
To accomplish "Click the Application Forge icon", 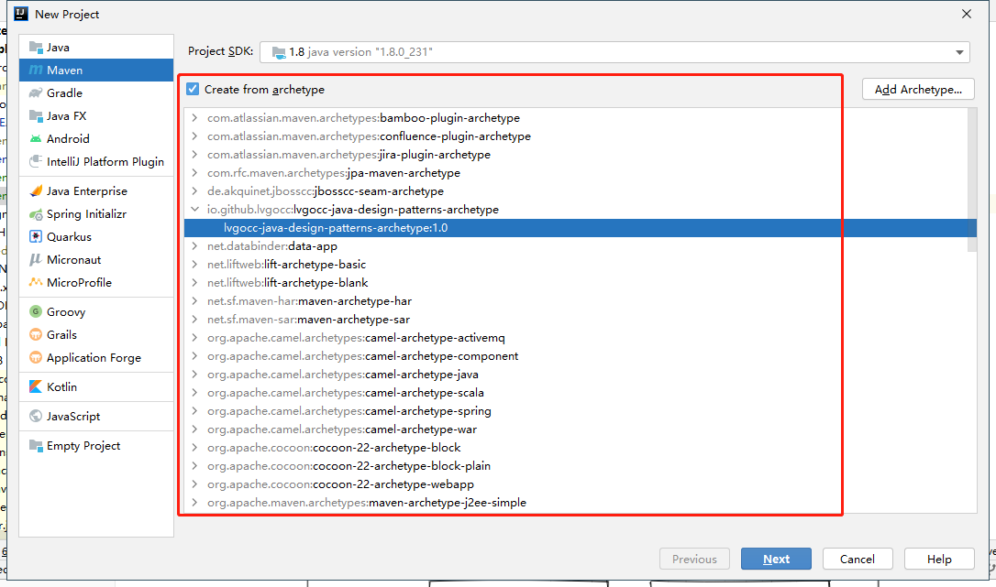I will click(36, 358).
